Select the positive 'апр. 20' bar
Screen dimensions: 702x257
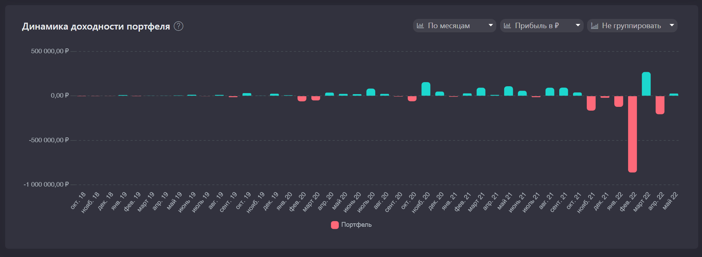click(330, 94)
